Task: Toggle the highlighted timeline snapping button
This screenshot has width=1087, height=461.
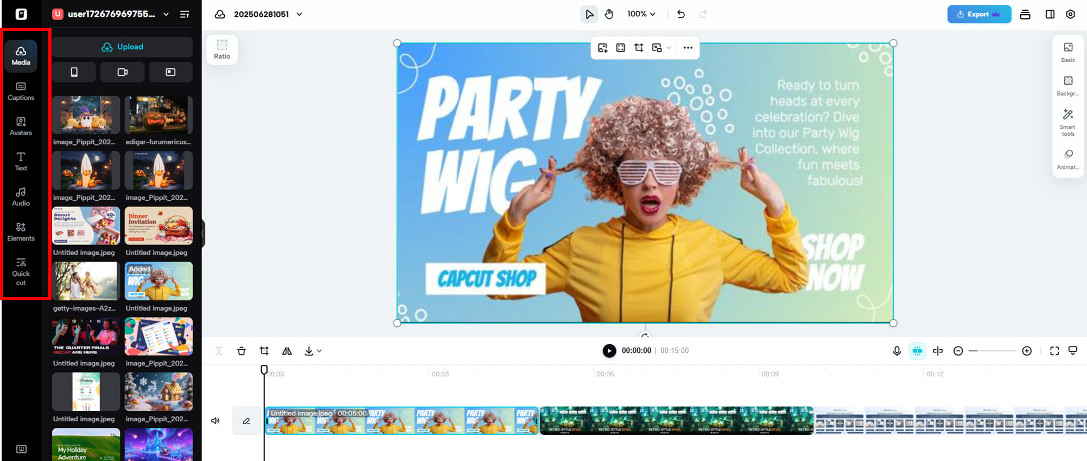Action: [917, 351]
